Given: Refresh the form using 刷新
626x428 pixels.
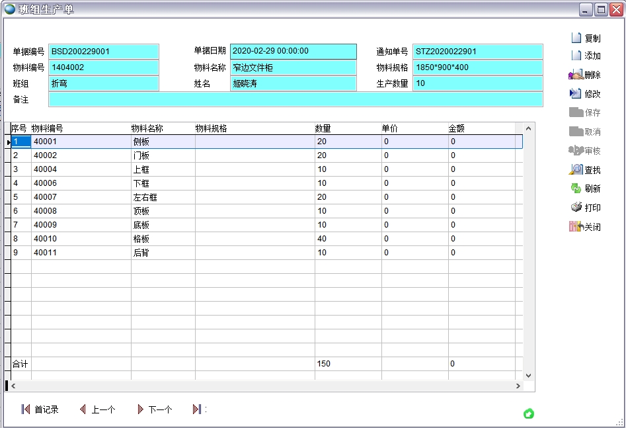Looking at the screenshot, I should tap(576, 189).
